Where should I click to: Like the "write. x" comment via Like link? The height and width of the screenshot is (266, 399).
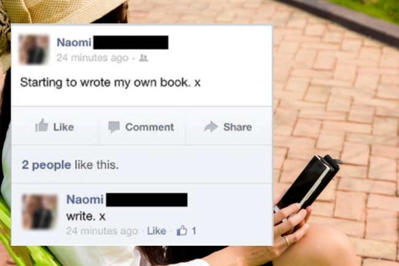tap(157, 231)
